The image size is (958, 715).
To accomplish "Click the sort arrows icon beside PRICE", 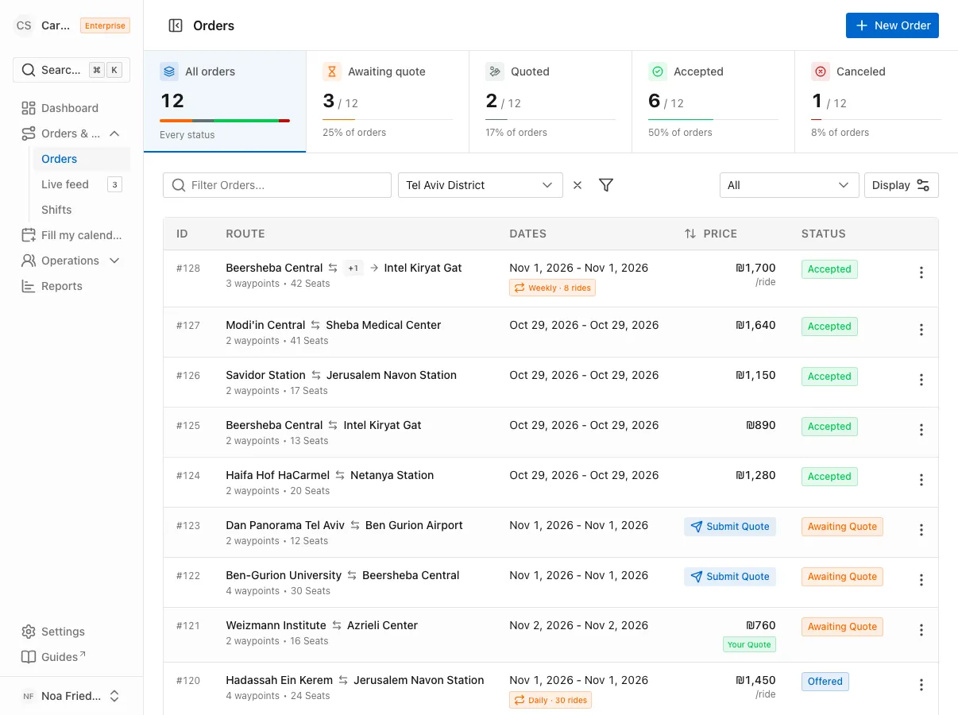I will pyautogui.click(x=690, y=234).
